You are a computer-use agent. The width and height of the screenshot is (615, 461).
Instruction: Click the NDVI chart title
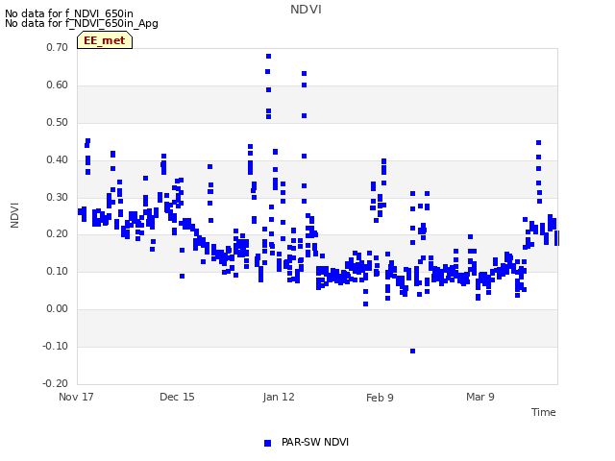click(306, 9)
